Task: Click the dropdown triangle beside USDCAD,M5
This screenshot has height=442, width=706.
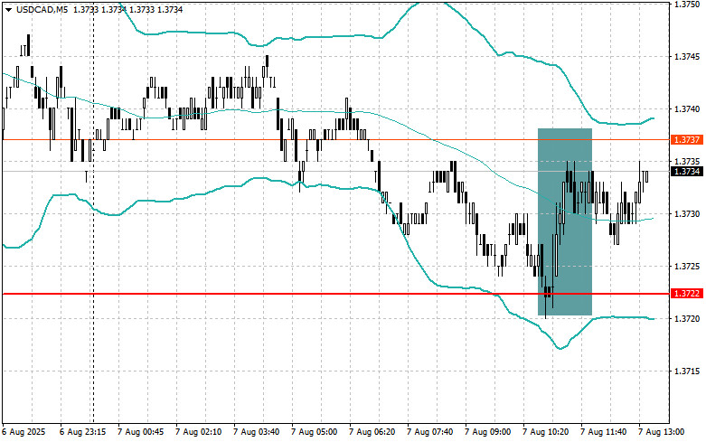Action: [8, 9]
